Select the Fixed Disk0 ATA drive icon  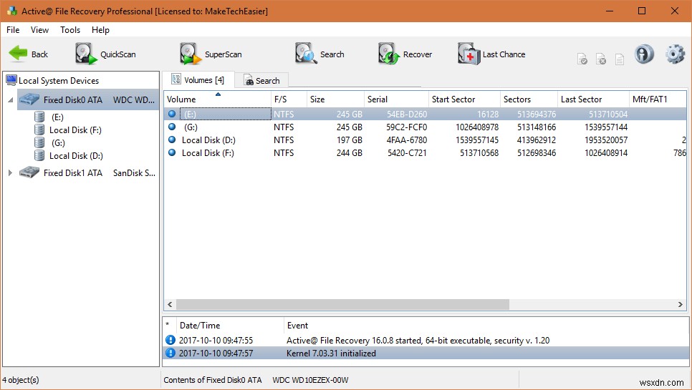[x=29, y=99]
